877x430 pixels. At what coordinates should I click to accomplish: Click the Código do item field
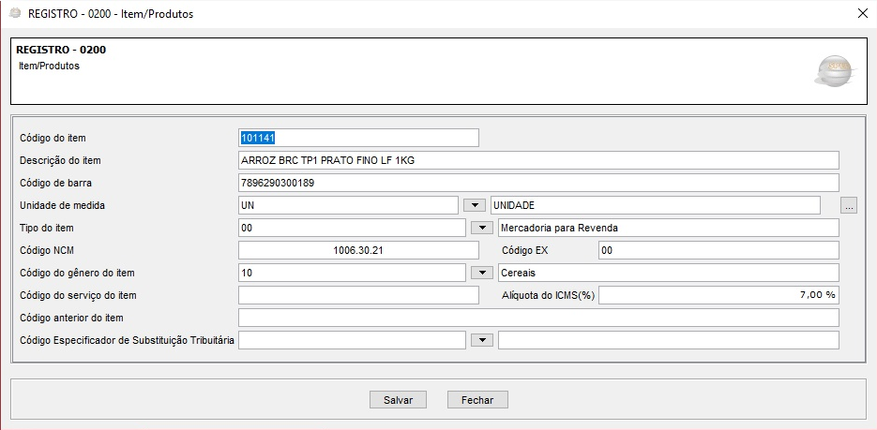pos(358,138)
